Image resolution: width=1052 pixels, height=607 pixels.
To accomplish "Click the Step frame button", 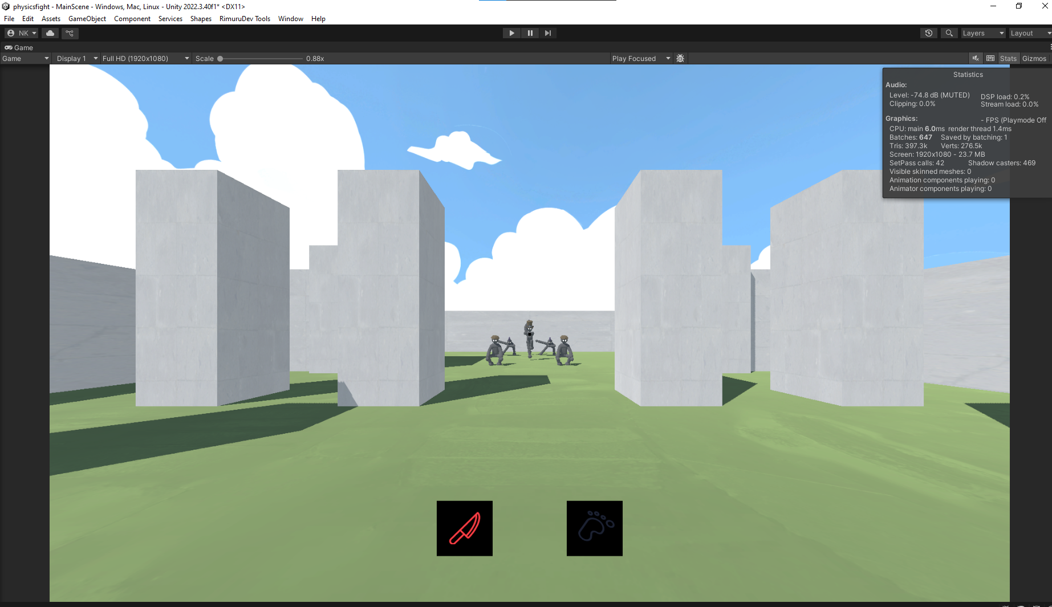I will point(547,33).
